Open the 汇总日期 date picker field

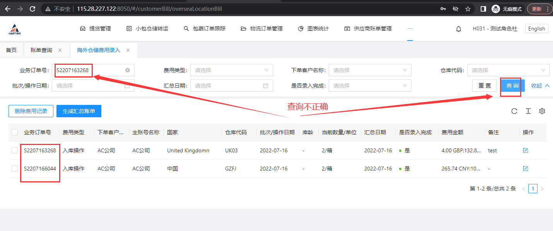pyautogui.click(x=231, y=86)
